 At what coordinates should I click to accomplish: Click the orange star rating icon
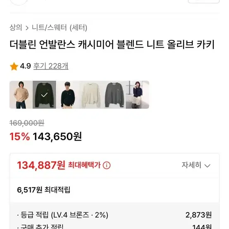[x=14, y=67]
